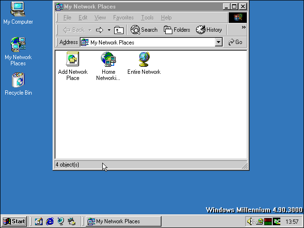This screenshot has height=228, width=304.
Task: Toggle the Folders pane
Action: click(x=177, y=30)
